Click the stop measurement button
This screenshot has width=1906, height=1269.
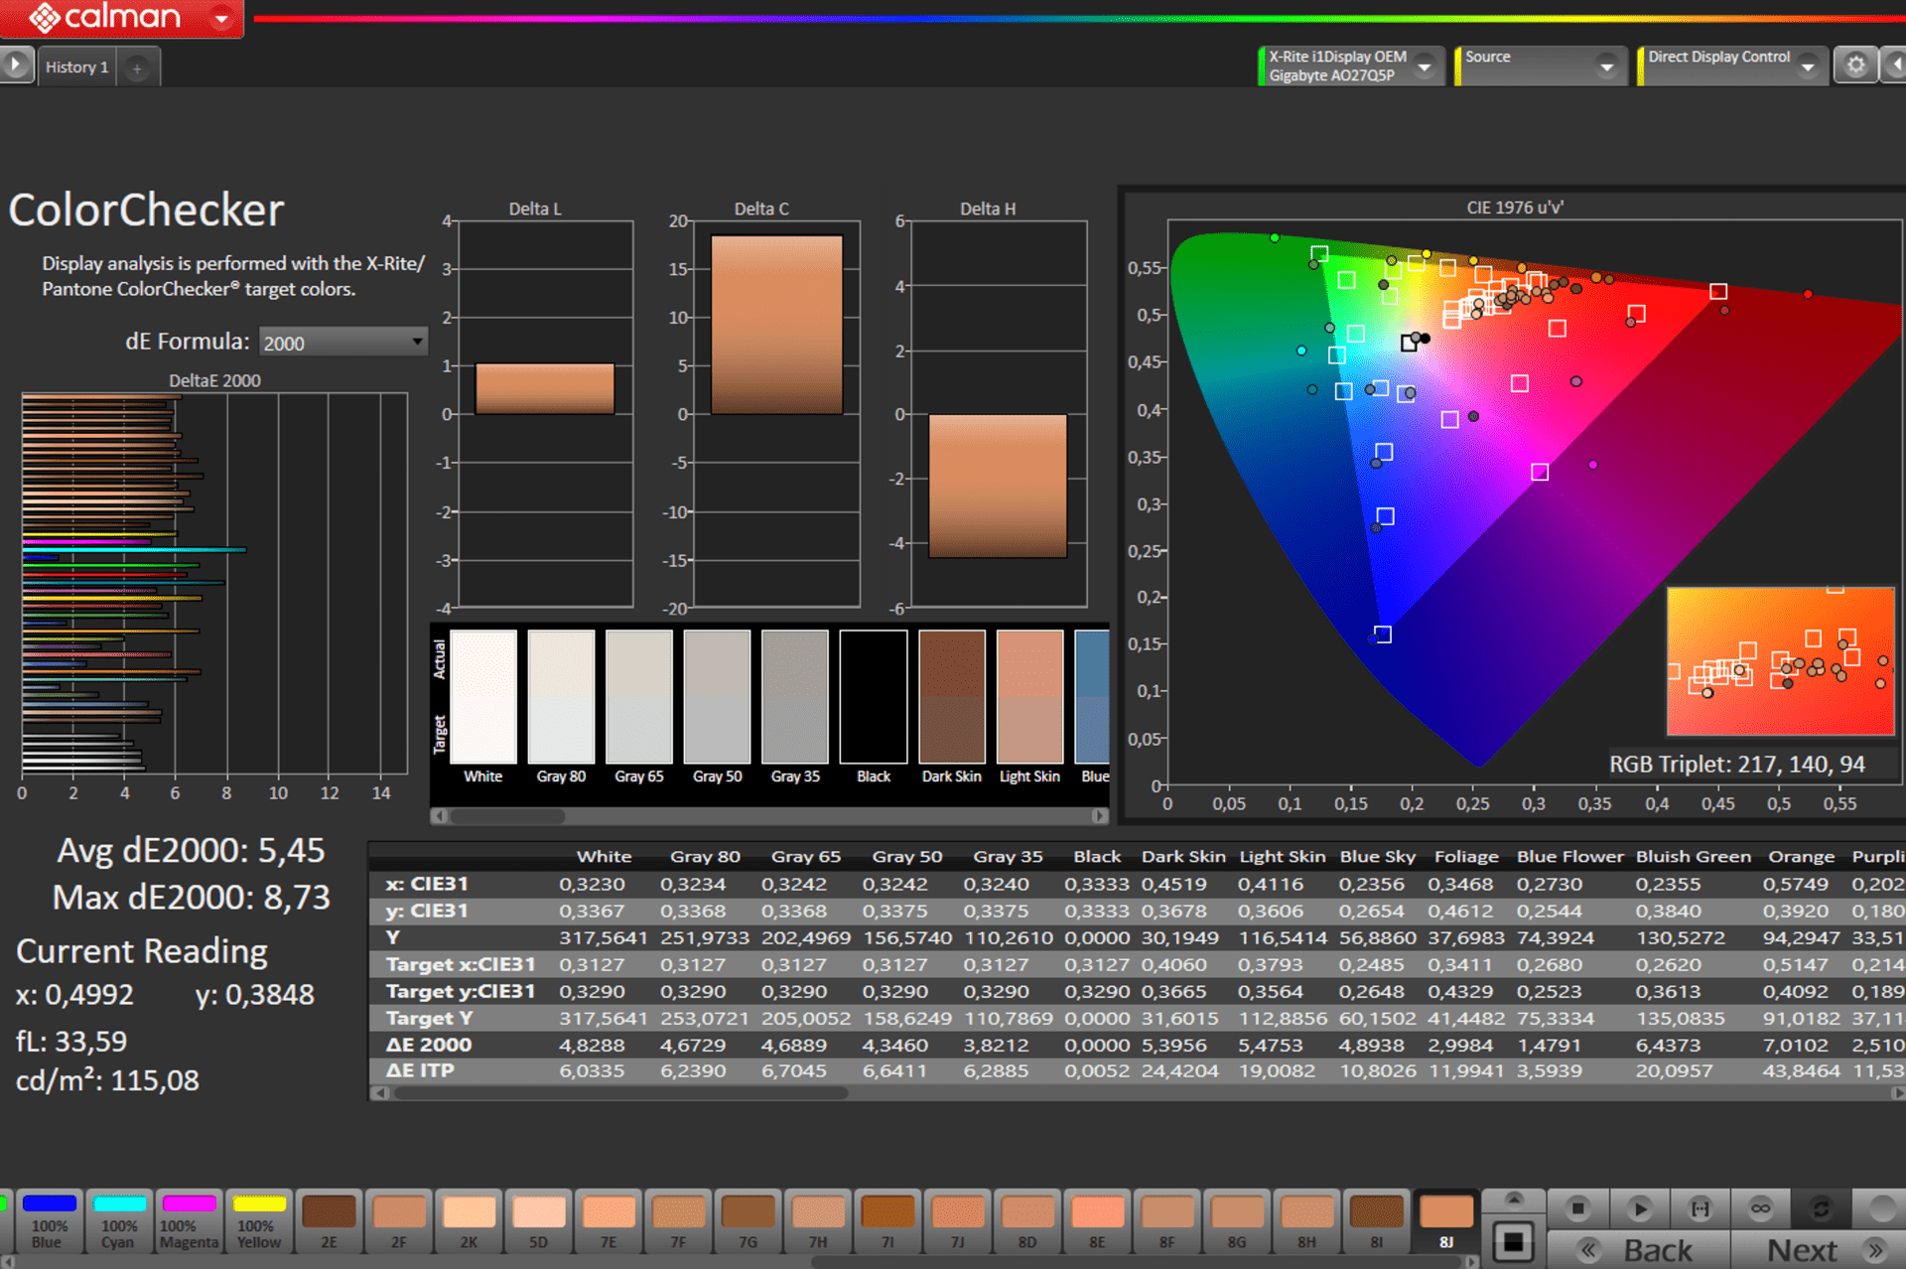click(1577, 1208)
